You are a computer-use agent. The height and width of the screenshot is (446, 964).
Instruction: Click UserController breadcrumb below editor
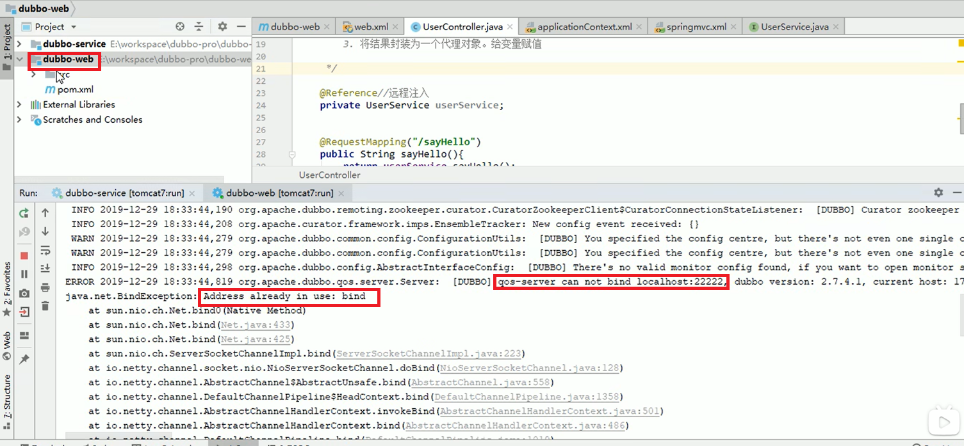point(329,175)
